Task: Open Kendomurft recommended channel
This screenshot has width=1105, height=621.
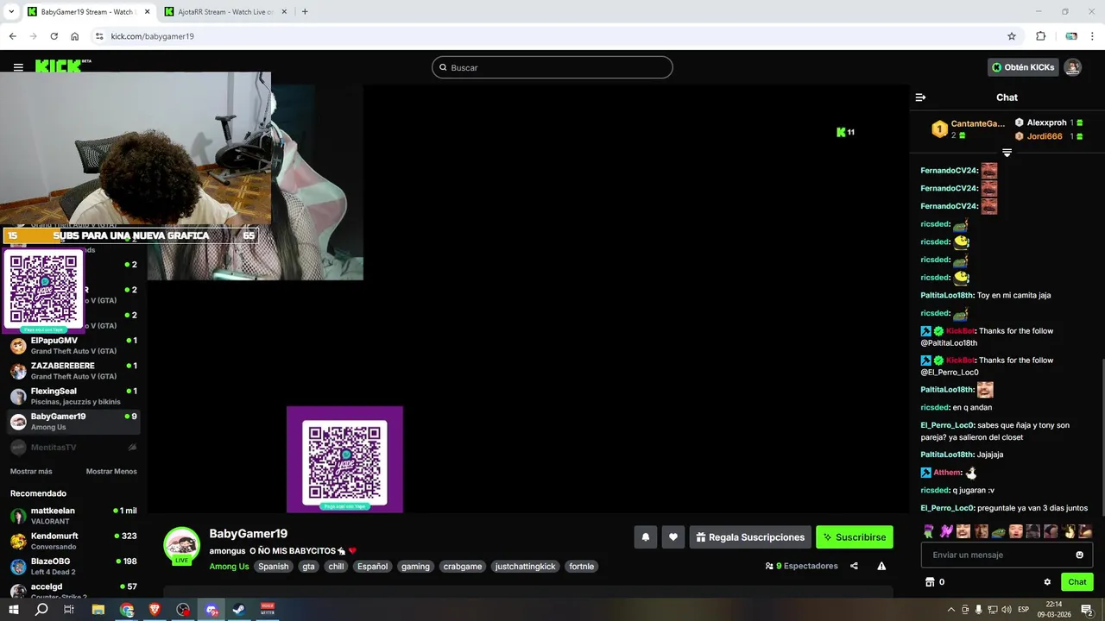Action: 73,541
